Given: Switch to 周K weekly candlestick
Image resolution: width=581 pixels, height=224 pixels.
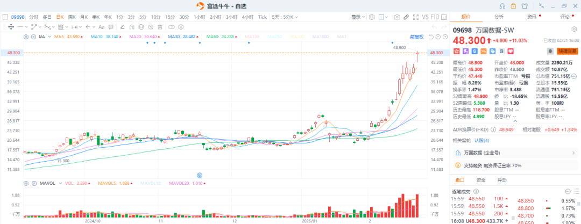Looking at the screenshot, I should (72, 17).
